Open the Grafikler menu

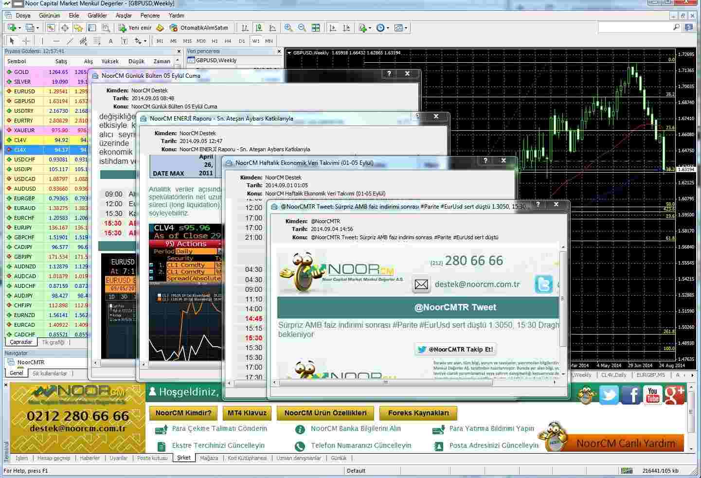96,15
